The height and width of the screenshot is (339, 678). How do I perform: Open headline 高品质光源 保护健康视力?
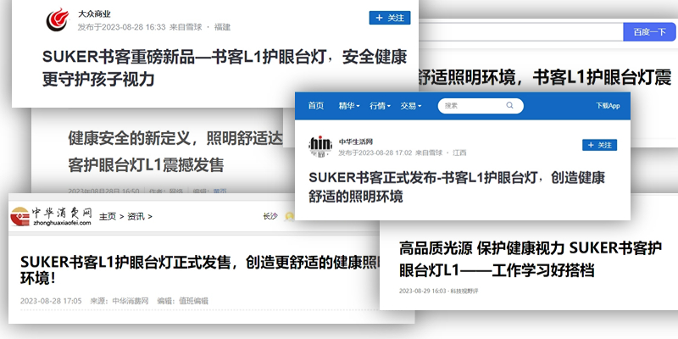click(x=531, y=259)
